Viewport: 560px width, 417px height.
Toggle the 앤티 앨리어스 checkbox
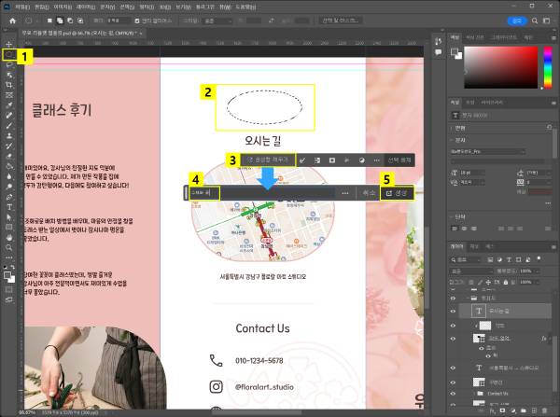coord(138,19)
